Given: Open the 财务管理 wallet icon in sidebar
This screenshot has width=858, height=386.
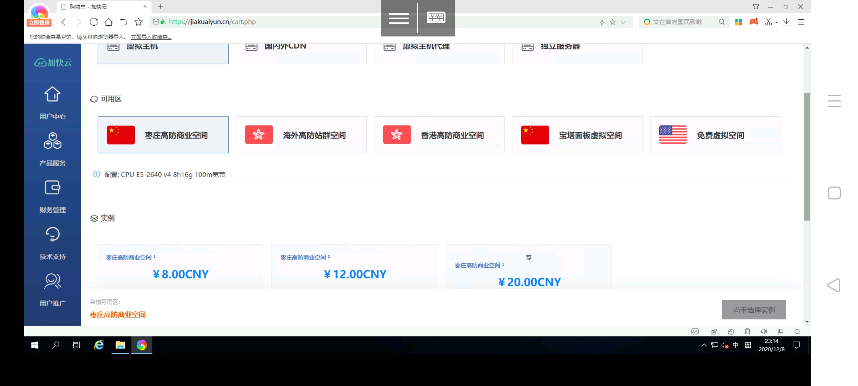Looking at the screenshot, I should point(52,187).
